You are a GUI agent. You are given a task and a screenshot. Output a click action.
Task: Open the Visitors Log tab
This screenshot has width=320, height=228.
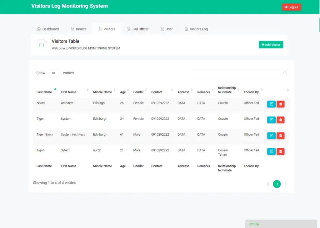(196, 29)
